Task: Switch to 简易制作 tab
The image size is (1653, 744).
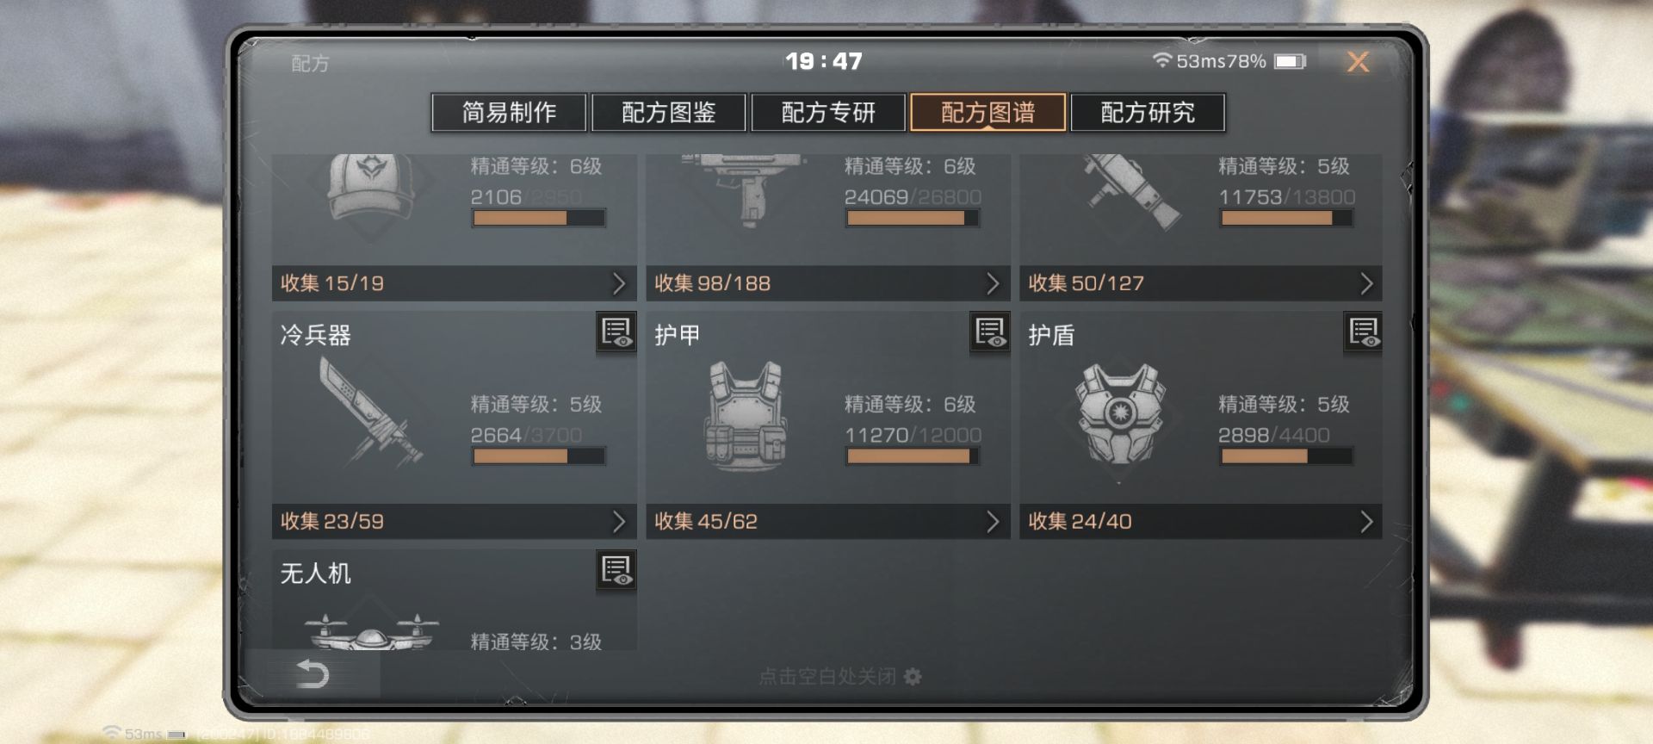Action: 509,113
